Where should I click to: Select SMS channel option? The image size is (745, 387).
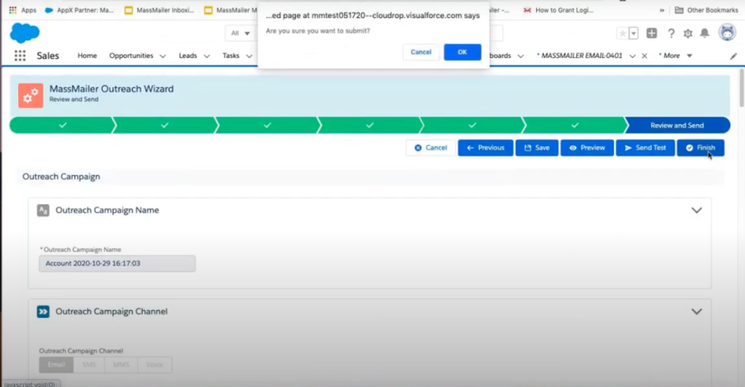click(89, 364)
